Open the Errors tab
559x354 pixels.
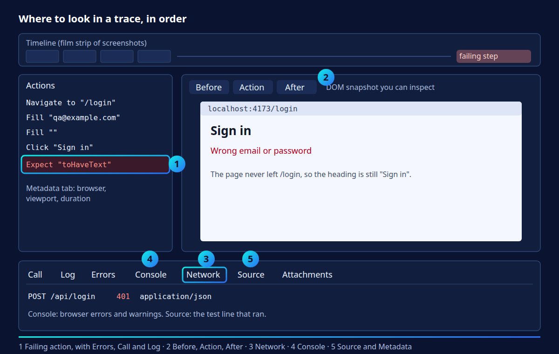tap(103, 275)
